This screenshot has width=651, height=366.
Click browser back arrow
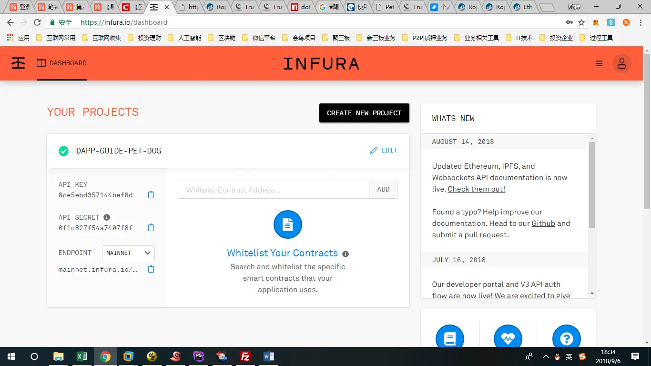pos(10,22)
